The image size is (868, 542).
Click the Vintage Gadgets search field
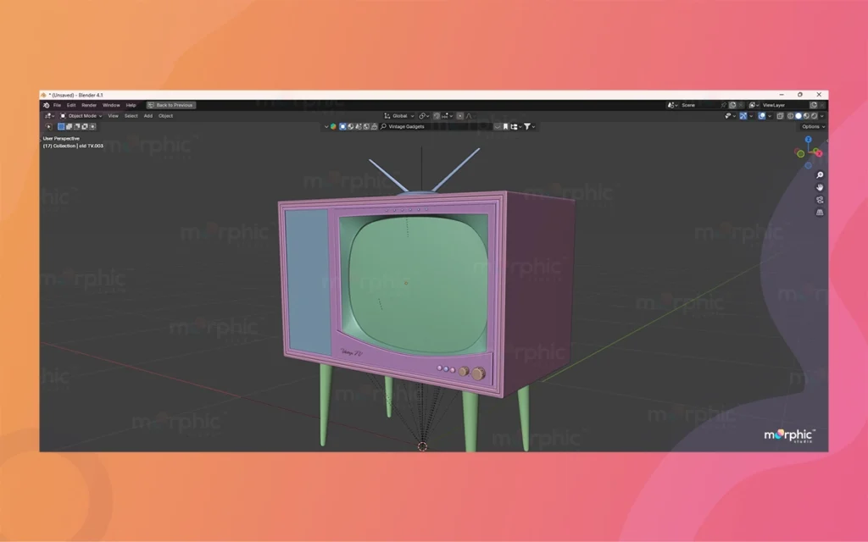point(437,127)
